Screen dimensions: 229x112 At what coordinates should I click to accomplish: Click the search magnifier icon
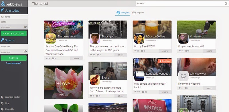point(226,4)
